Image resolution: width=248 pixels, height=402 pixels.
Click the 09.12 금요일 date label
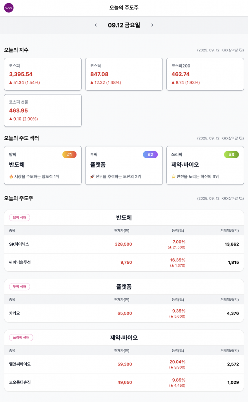[x=124, y=25]
